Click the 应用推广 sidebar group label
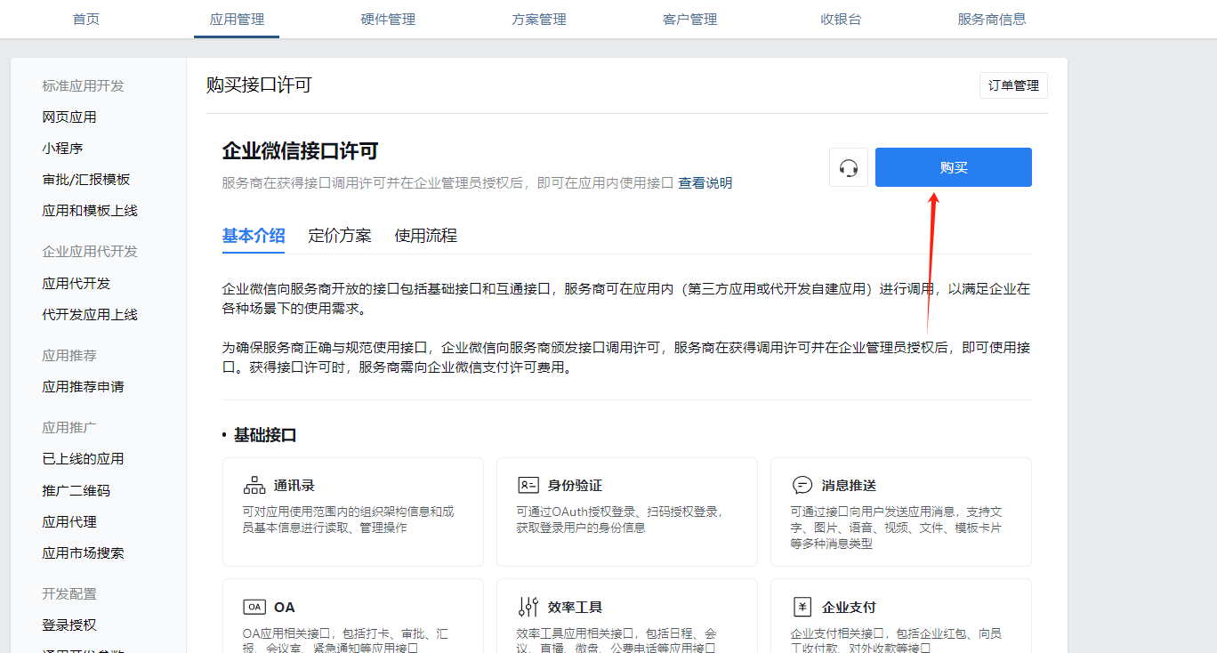The height and width of the screenshot is (653, 1217). click(69, 428)
